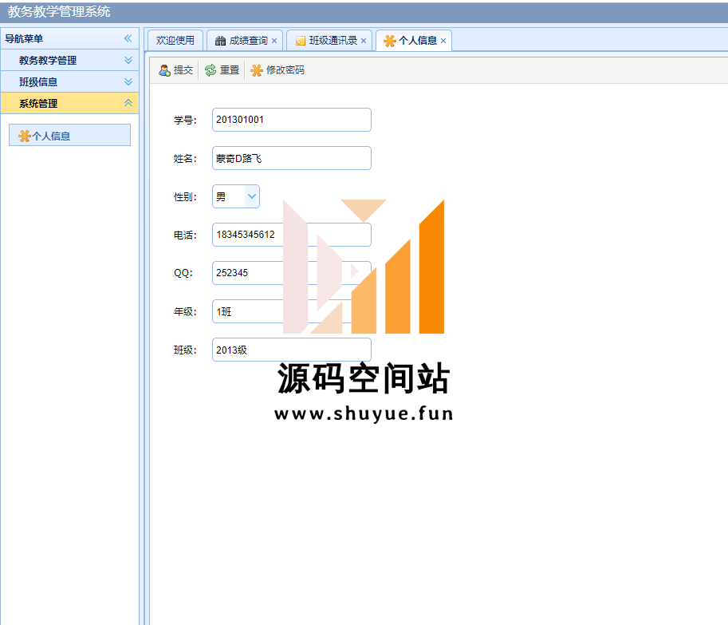Click the 学号: field label
Viewport: 728px width, 625px height.
(185, 121)
